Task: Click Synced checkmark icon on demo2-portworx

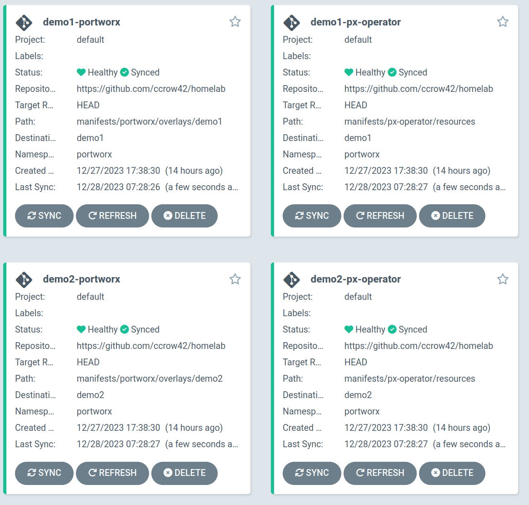Action: click(x=125, y=329)
